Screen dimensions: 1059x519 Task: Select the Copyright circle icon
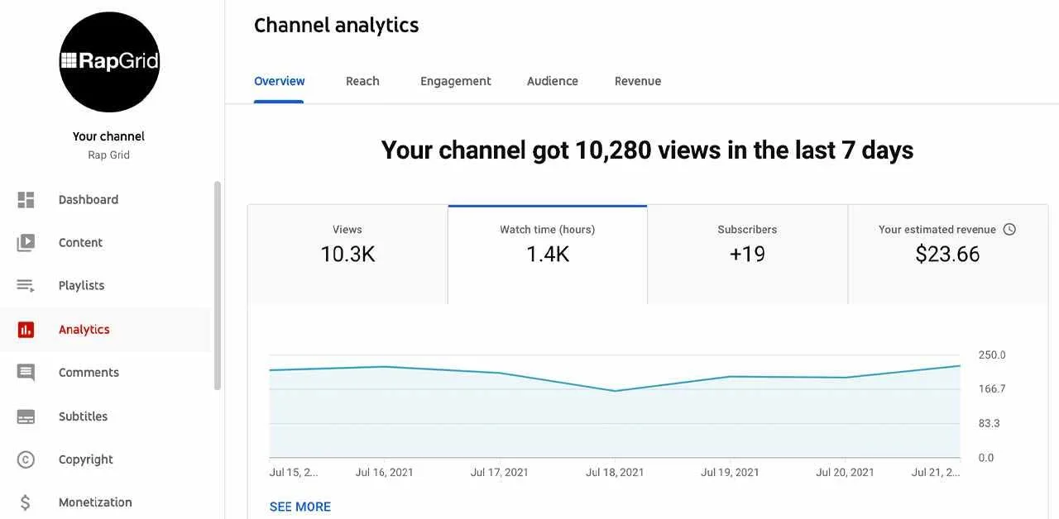[x=26, y=459]
